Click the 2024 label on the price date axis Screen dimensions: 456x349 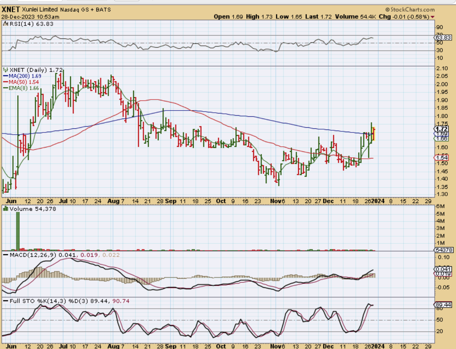[378, 201]
